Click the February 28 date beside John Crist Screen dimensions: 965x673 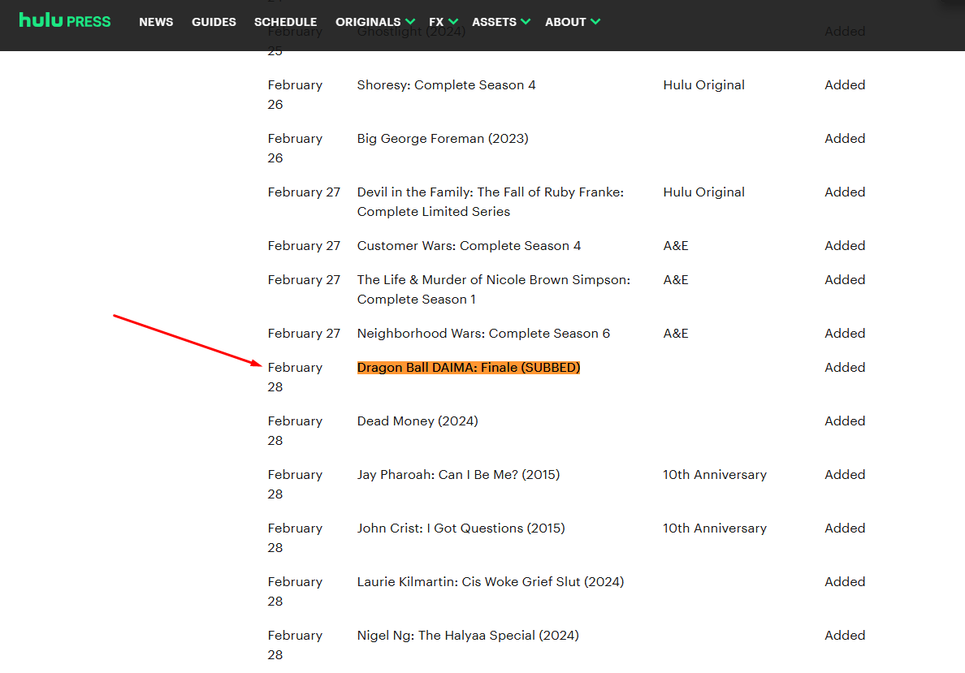point(295,537)
